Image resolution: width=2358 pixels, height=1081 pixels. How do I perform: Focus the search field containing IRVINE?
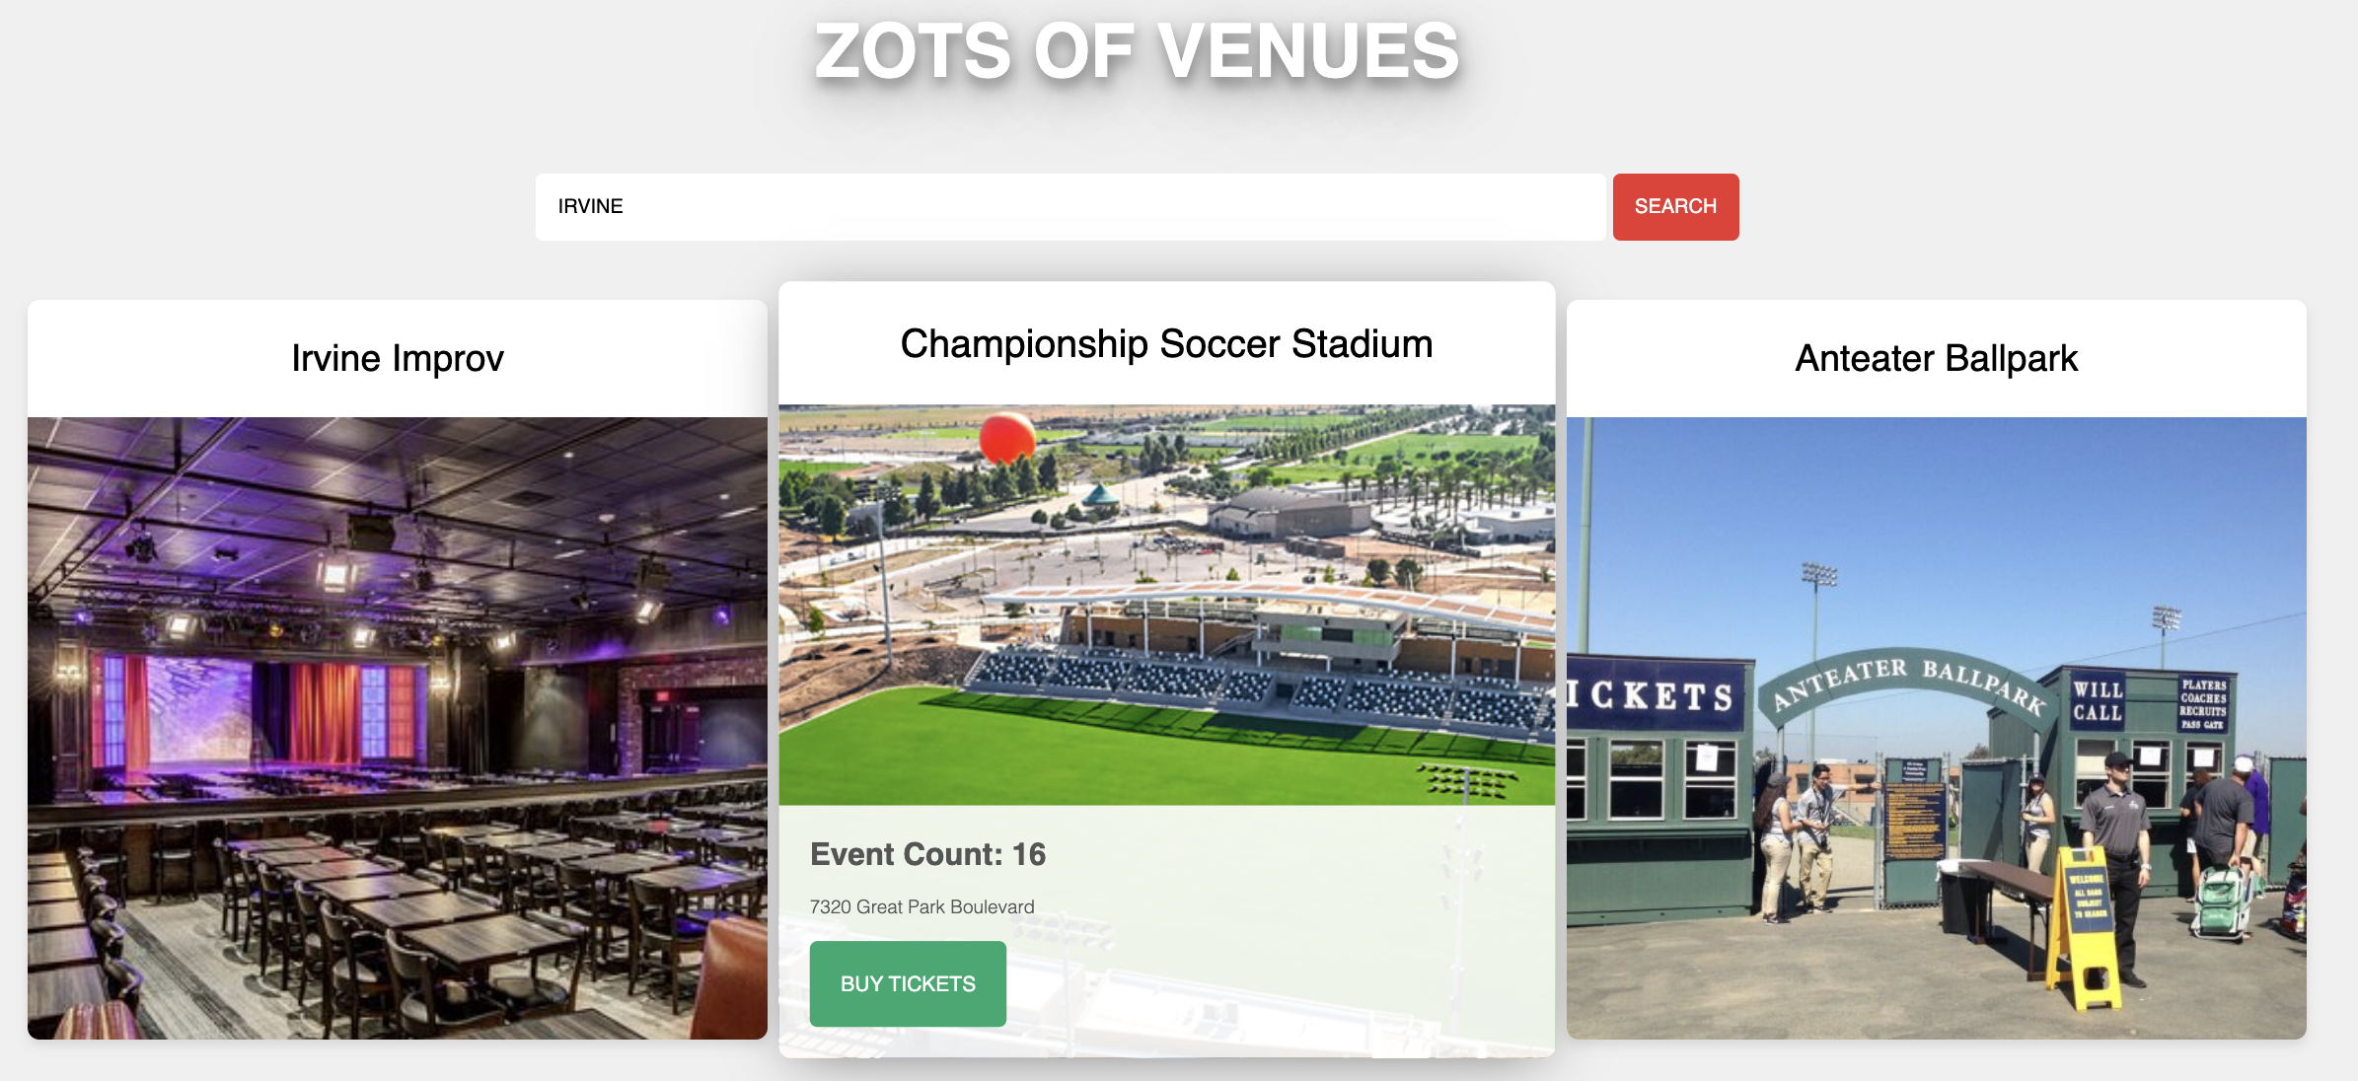point(1070,207)
